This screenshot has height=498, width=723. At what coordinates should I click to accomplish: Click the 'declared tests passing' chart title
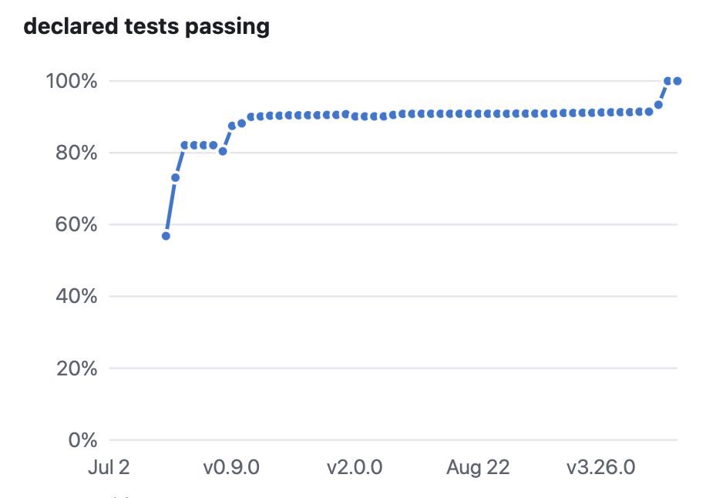click(146, 26)
